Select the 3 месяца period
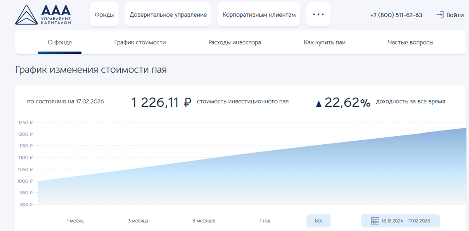The image size is (469, 231). click(x=138, y=221)
